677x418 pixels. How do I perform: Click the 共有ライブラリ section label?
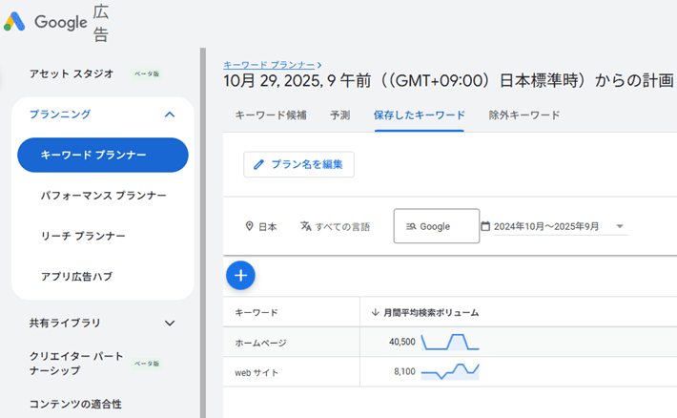(65, 323)
